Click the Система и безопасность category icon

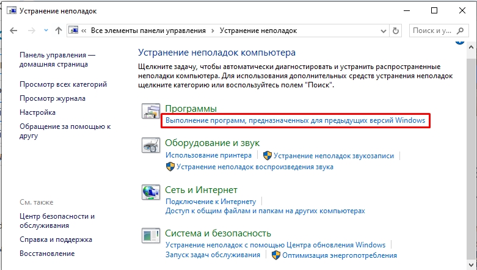tap(151, 236)
